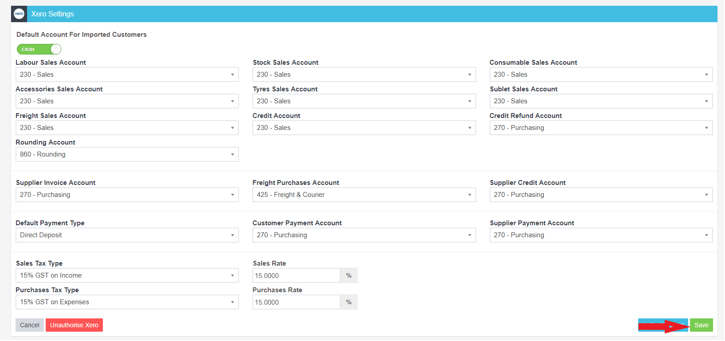Expand the Supplier Invoice Account dropdown
The height and width of the screenshot is (341, 725).
(127, 195)
